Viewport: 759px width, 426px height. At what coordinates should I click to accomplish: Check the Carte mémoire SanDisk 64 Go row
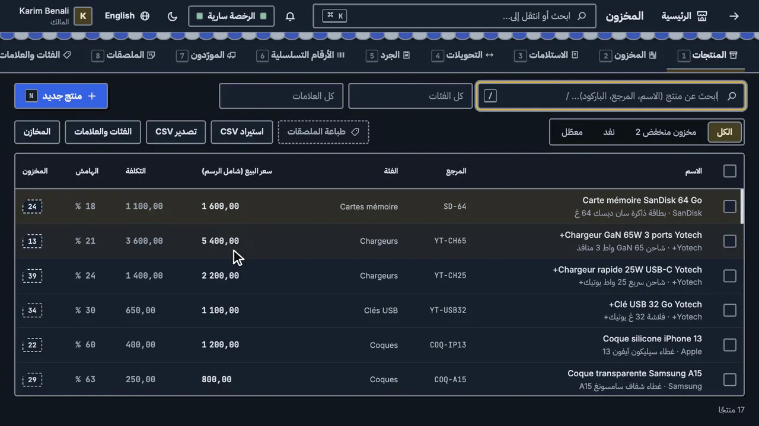[730, 206]
